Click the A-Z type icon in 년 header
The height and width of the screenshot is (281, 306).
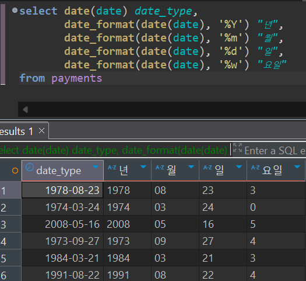112,168
